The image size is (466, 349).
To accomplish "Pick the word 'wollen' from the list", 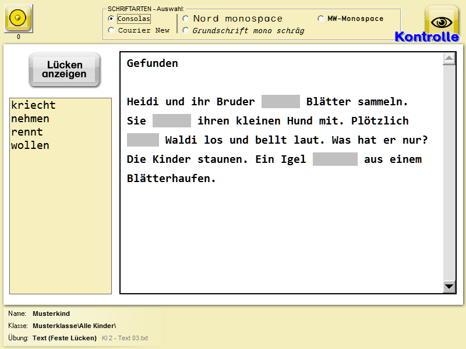I will tap(30, 145).
